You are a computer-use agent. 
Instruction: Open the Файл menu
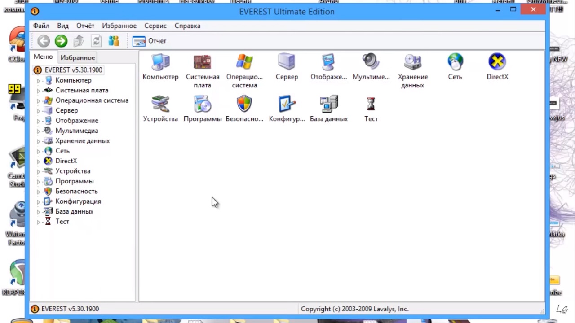coord(41,26)
